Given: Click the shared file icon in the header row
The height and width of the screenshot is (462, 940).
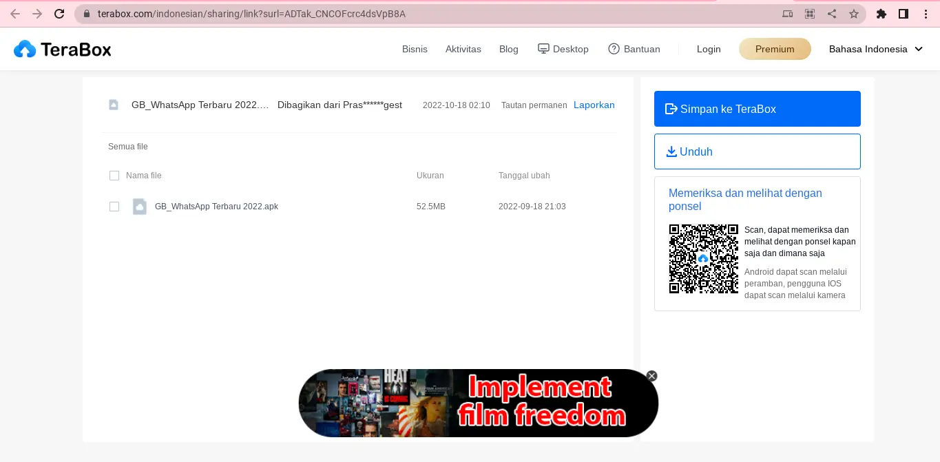Looking at the screenshot, I should click(x=114, y=105).
